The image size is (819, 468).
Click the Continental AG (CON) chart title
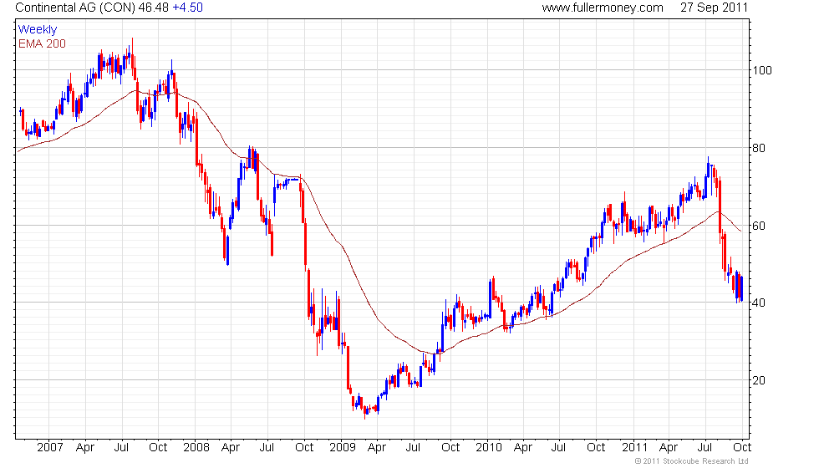pos(74,8)
